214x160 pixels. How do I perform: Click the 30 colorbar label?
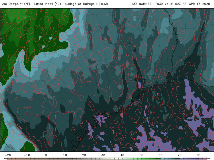coord(103,155)
